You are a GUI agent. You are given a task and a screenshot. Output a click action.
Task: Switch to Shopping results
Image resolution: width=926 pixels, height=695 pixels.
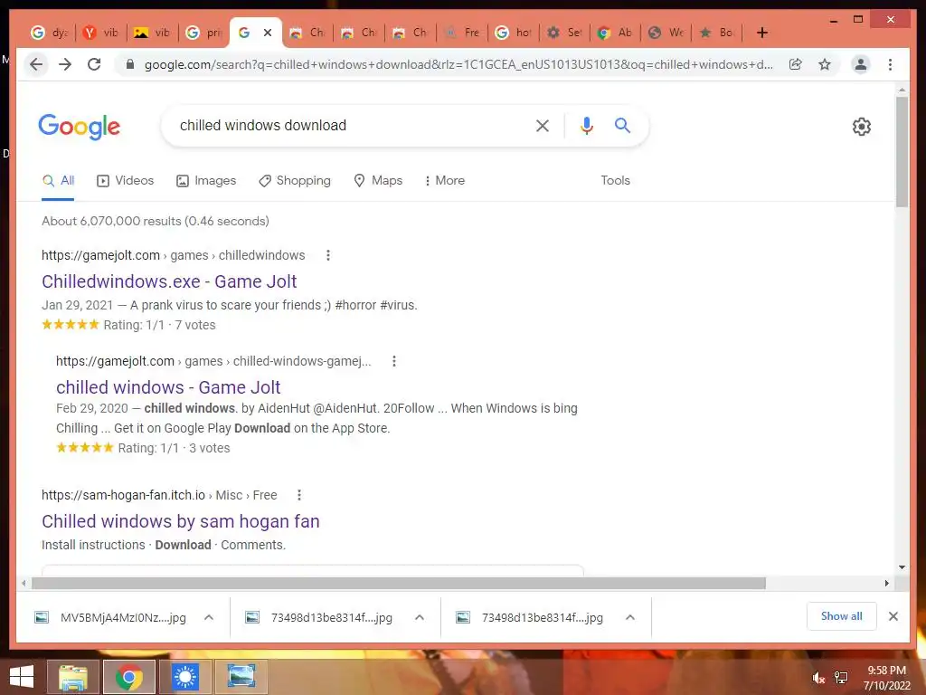click(295, 180)
